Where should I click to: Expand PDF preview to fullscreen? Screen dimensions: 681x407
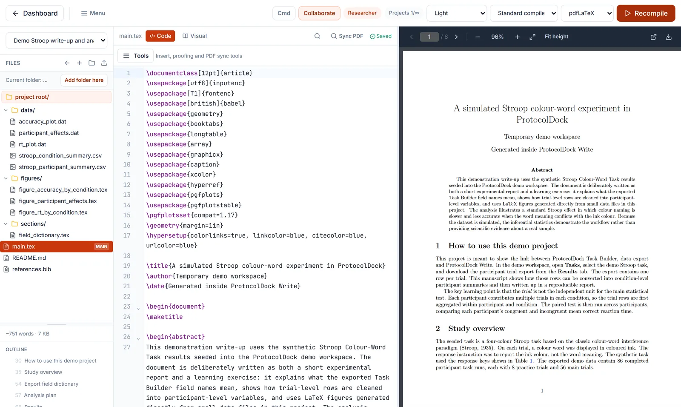(x=532, y=37)
